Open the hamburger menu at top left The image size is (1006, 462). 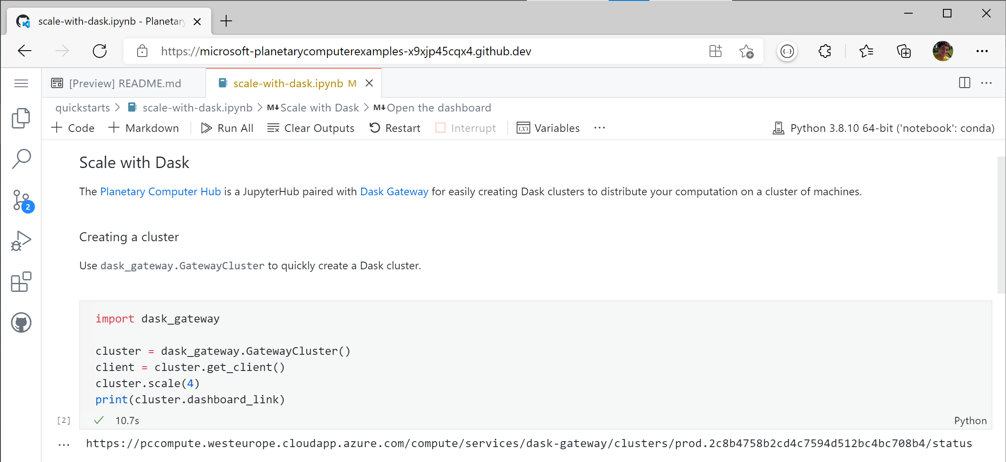click(21, 83)
